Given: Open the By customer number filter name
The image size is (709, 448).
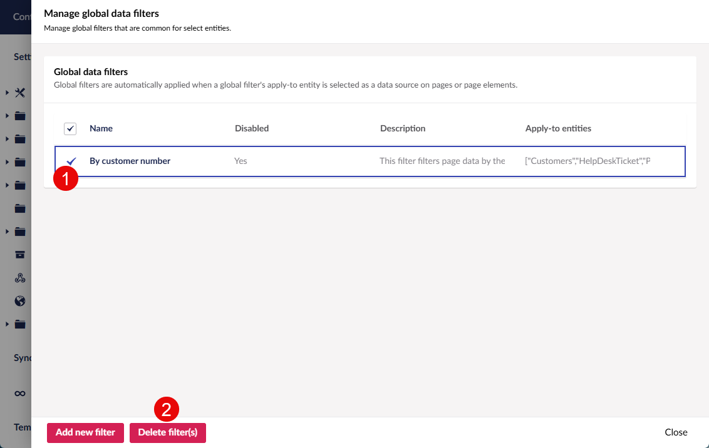Looking at the screenshot, I should coord(130,161).
